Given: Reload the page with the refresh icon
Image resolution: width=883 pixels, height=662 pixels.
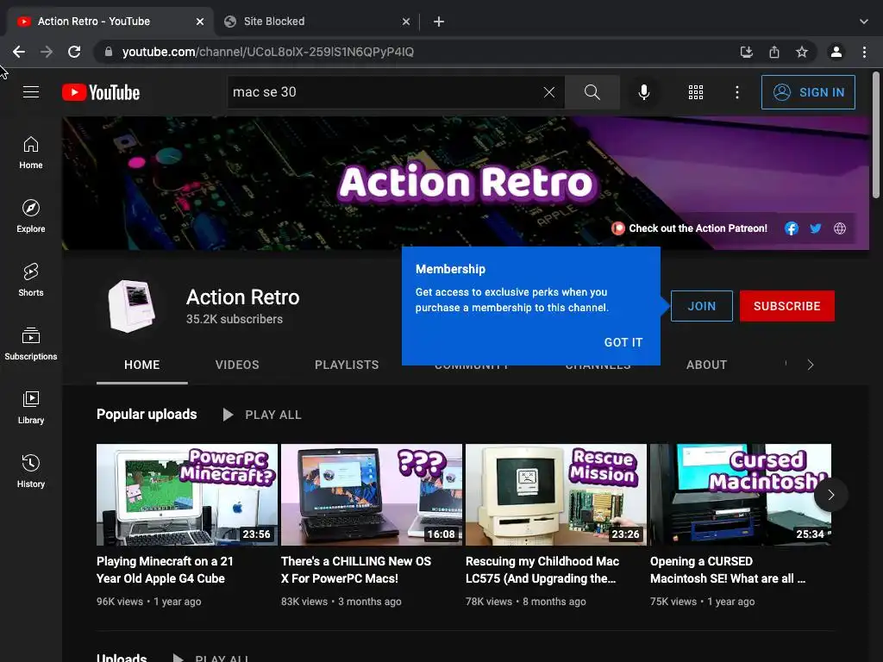Looking at the screenshot, I should (x=74, y=52).
